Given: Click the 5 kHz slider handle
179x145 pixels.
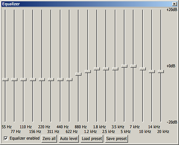Looking at the screenshot, I should [x=124, y=66].
